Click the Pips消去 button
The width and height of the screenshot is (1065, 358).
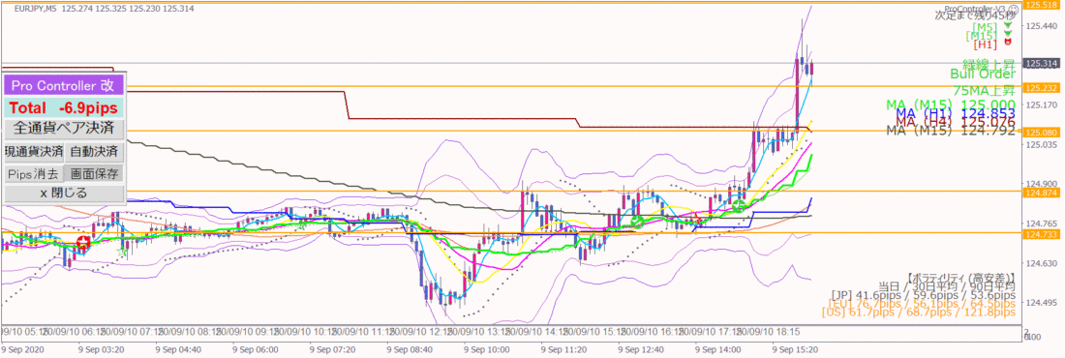pos(33,174)
